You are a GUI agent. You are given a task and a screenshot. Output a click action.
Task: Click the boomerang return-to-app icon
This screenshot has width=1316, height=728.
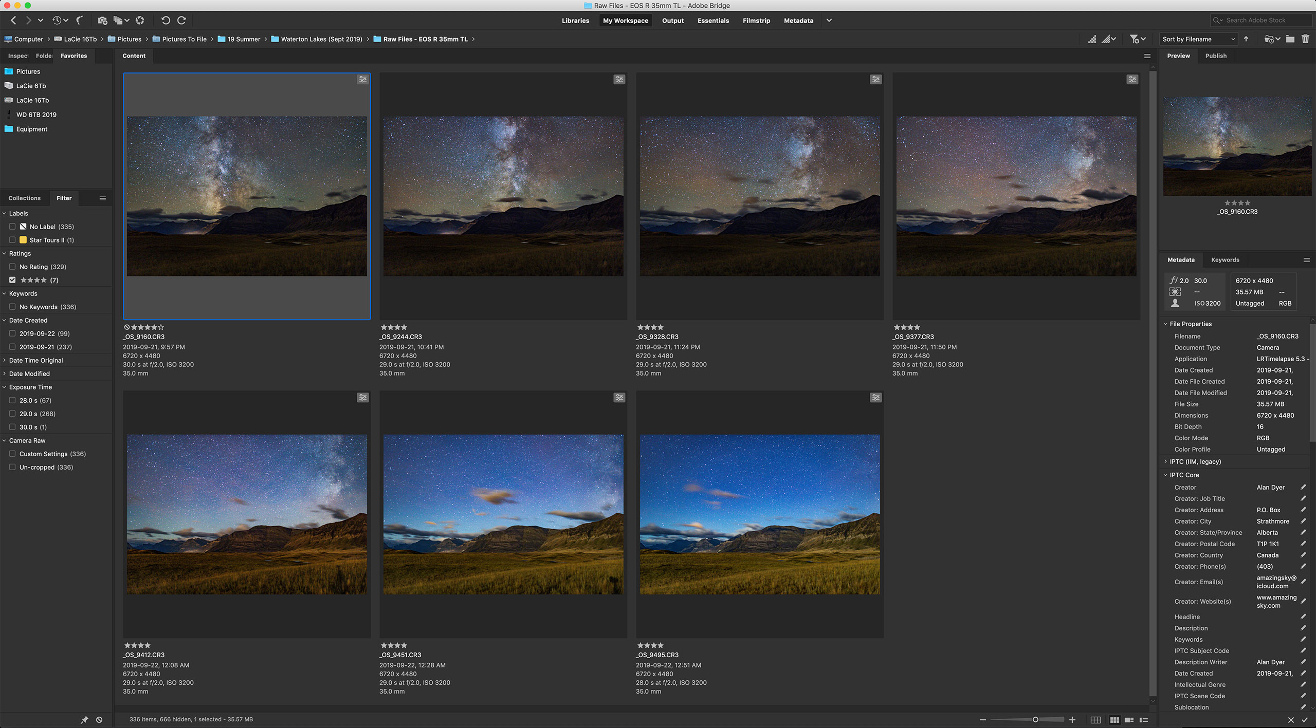pyautogui.click(x=80, y=21)
